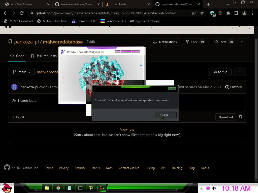Click the View raw link
This screenshot has width=258, height=193.
tap(127, 129)
